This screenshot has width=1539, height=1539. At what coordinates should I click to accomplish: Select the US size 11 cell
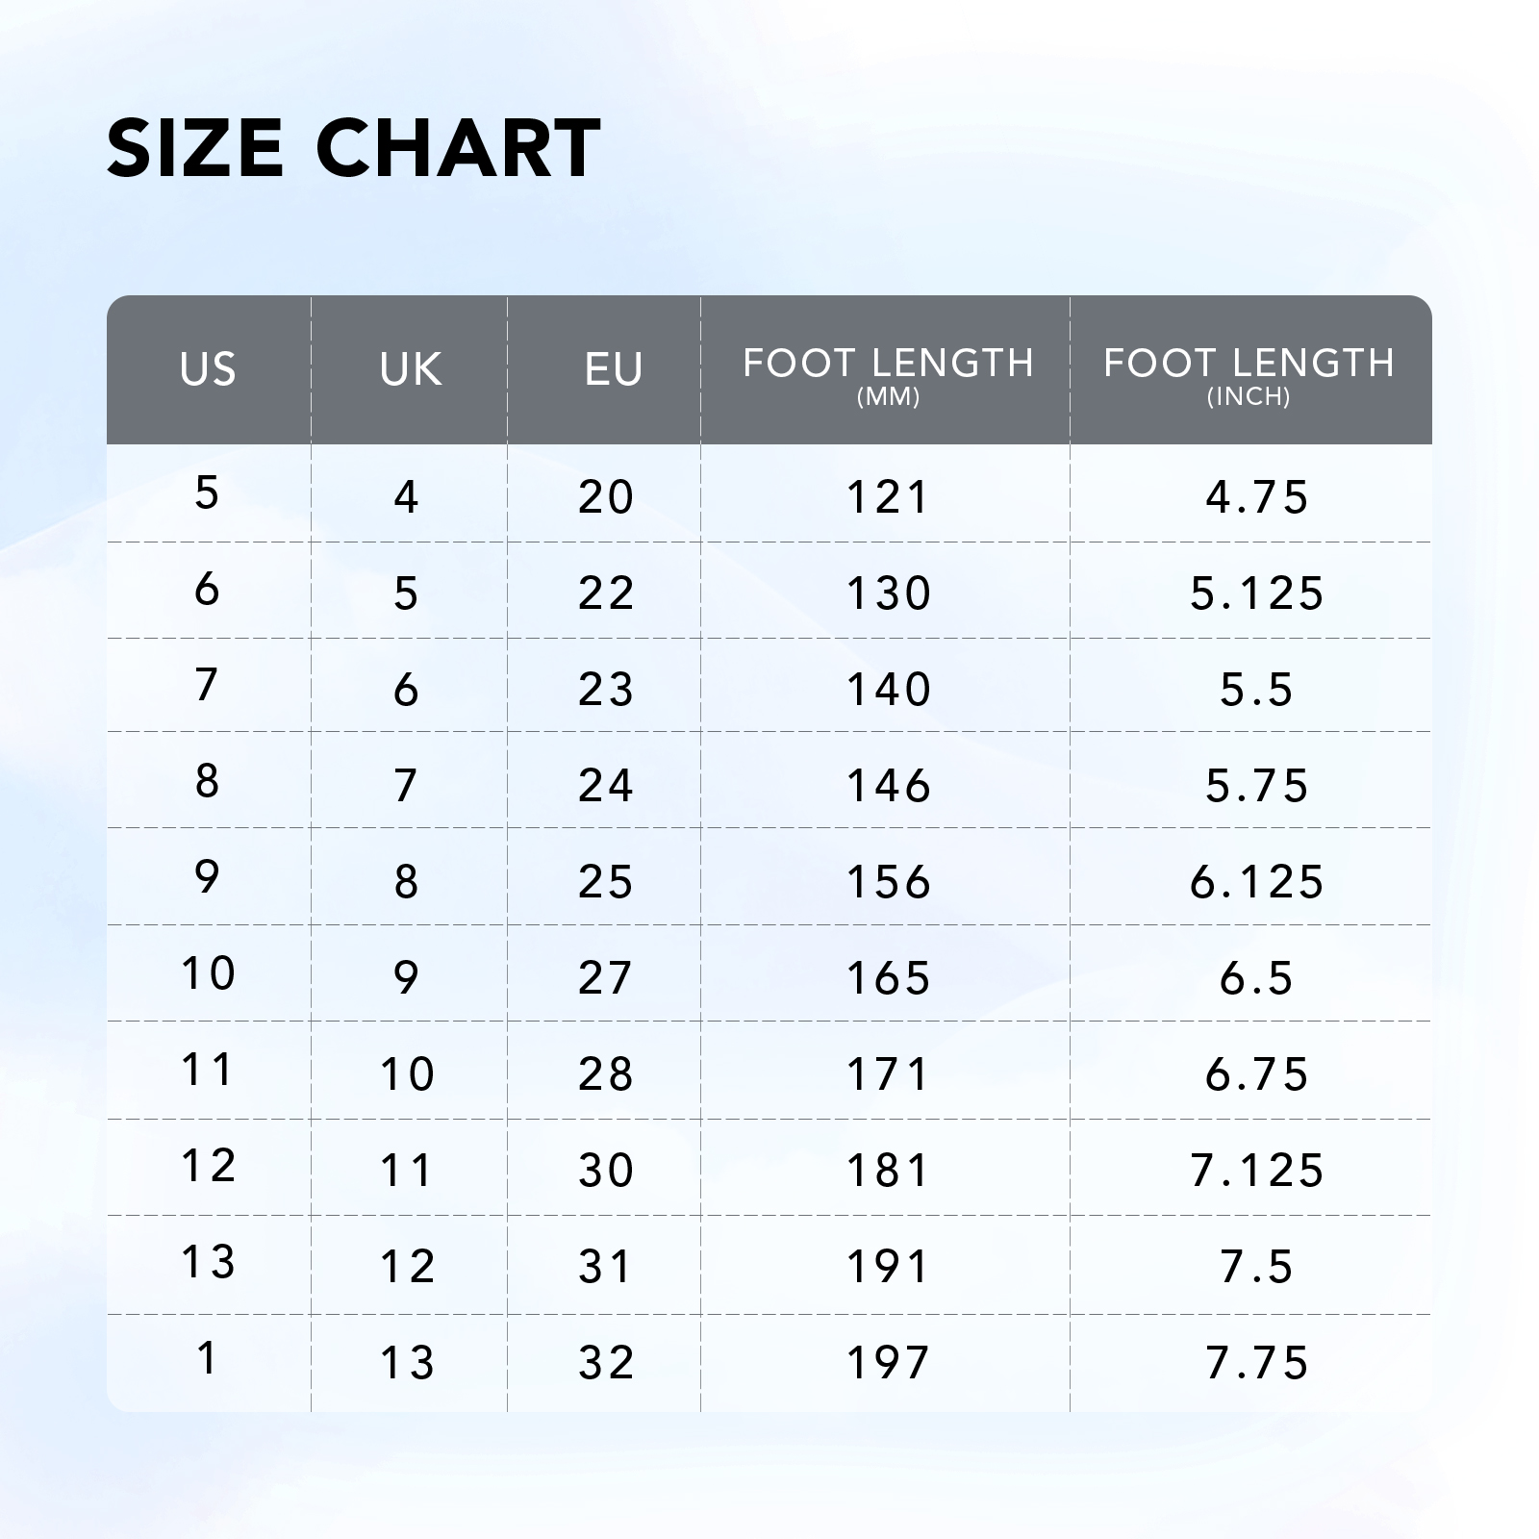coord(208,1069)
